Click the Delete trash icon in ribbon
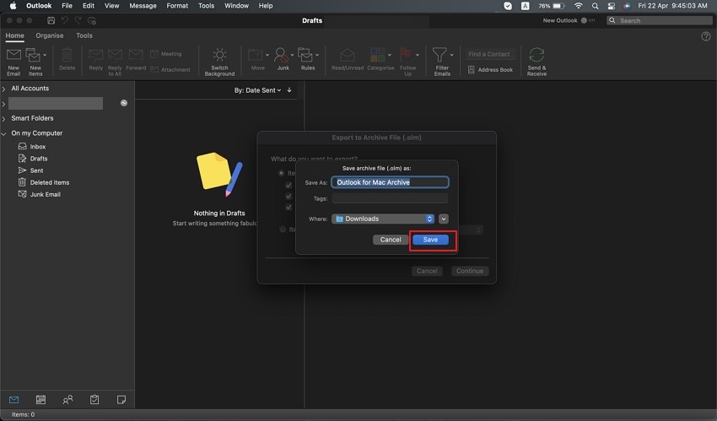Screen dimensions: 717x421 coord(67,55)
